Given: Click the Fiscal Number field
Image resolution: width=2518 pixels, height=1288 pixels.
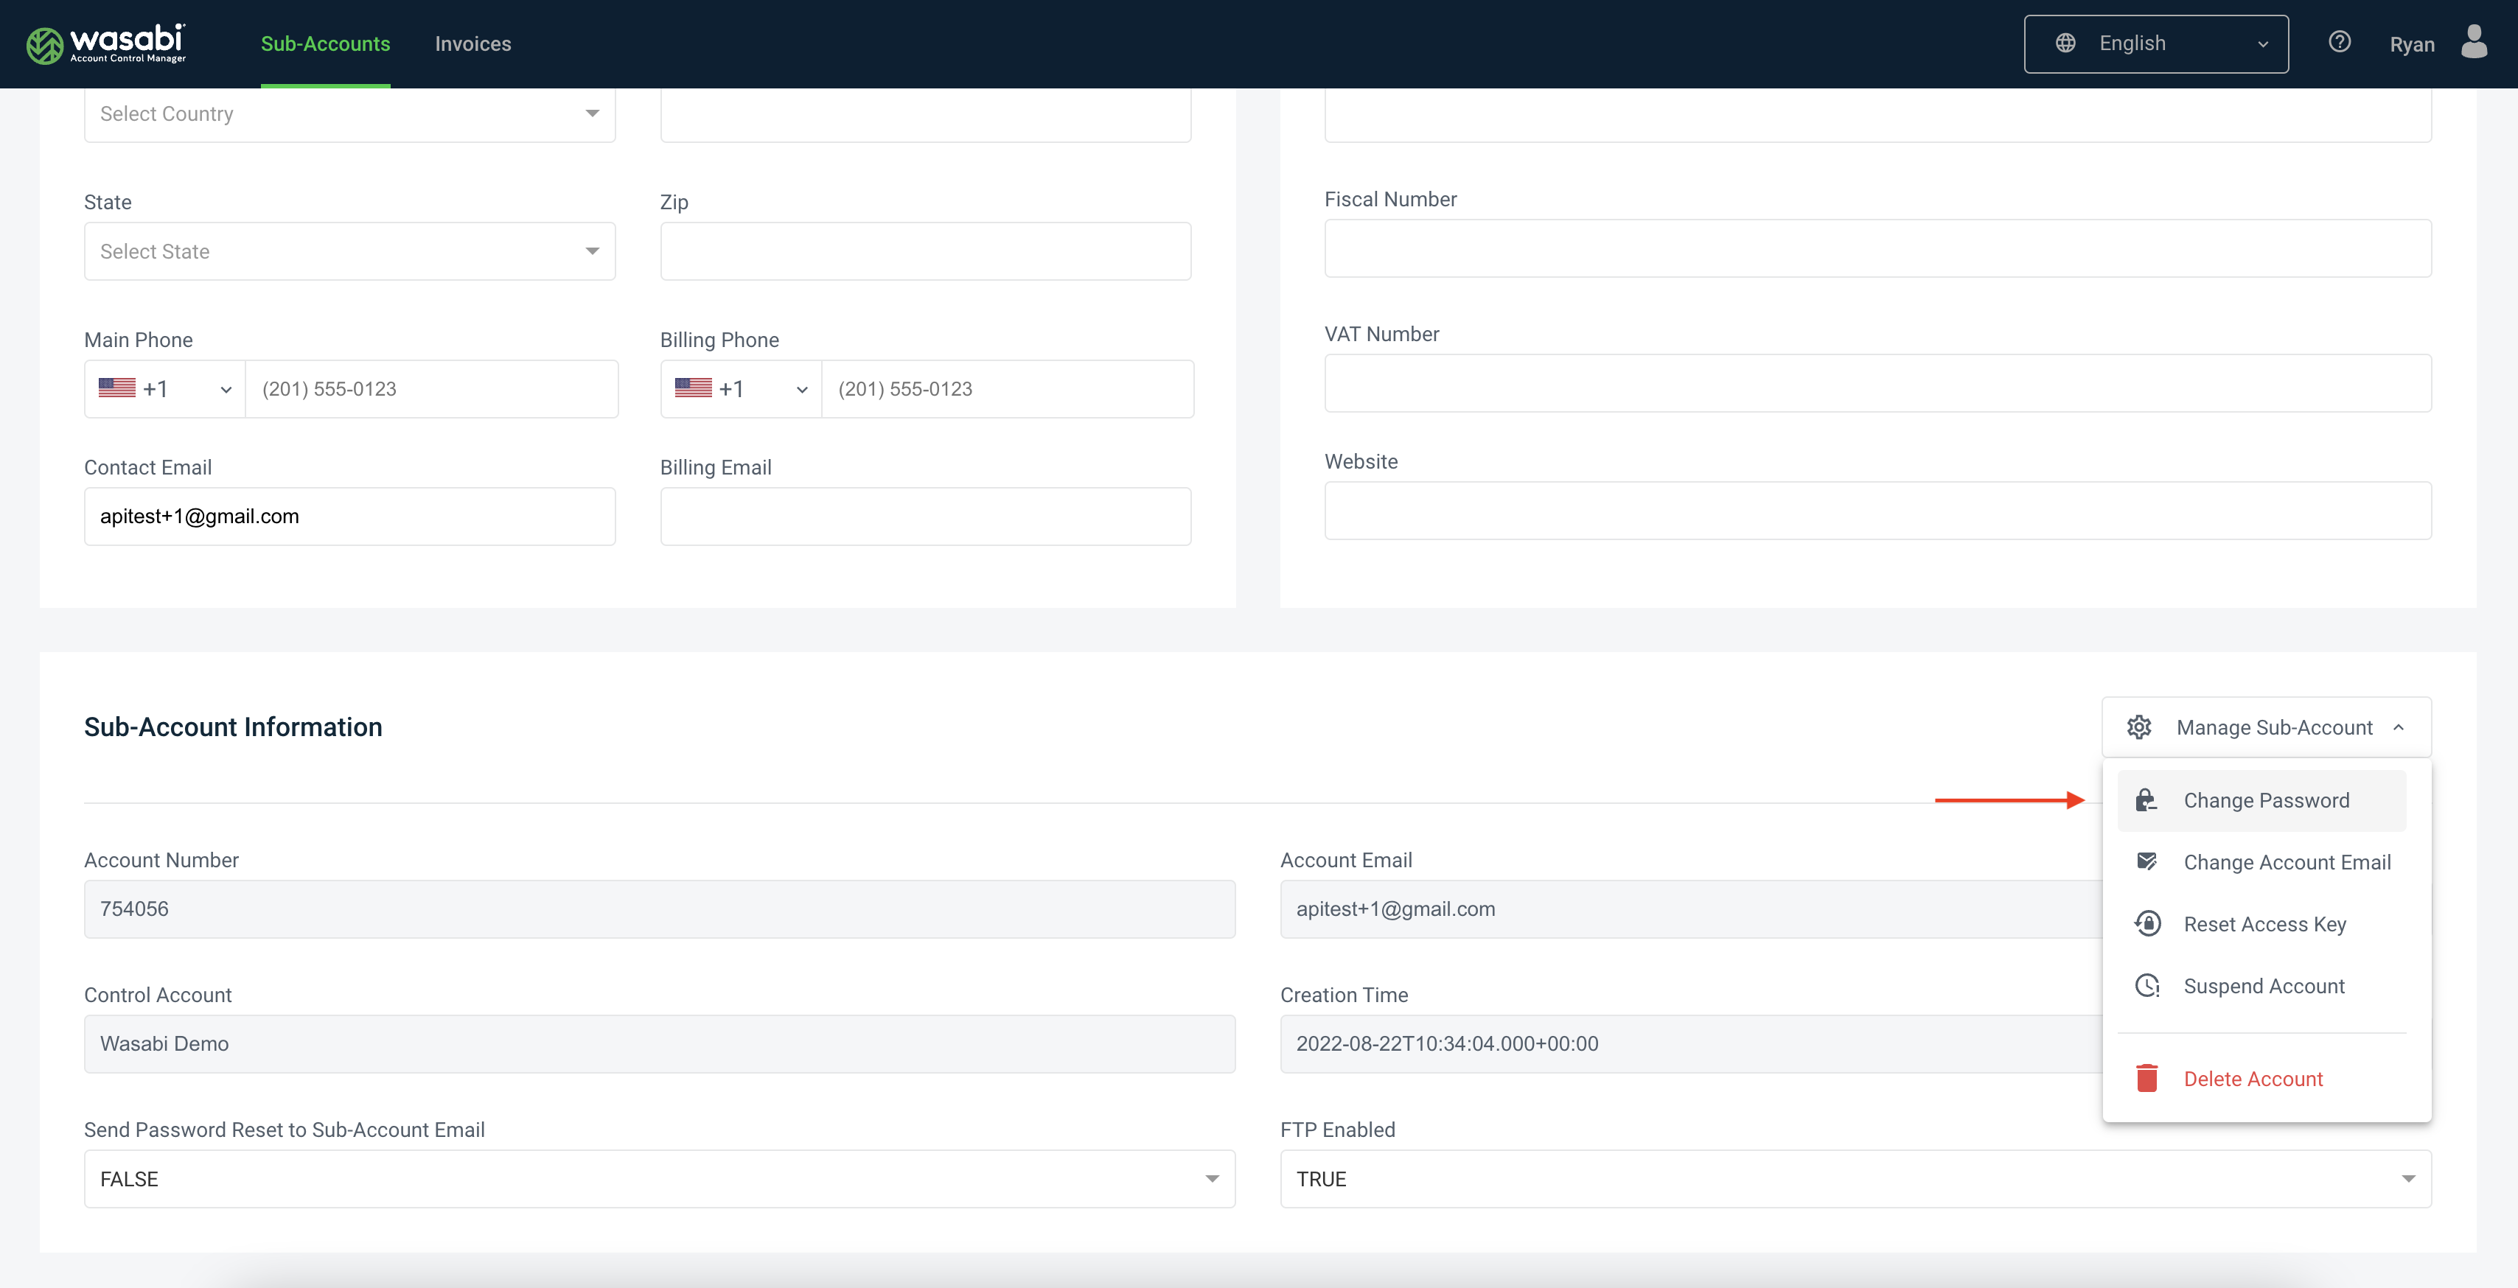Looking at the screenshot, I should click(1877, 248).
